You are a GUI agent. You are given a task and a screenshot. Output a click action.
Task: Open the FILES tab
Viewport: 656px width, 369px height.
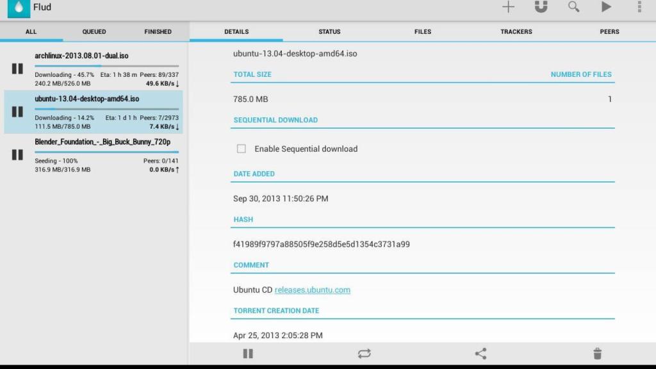[422, 31]
